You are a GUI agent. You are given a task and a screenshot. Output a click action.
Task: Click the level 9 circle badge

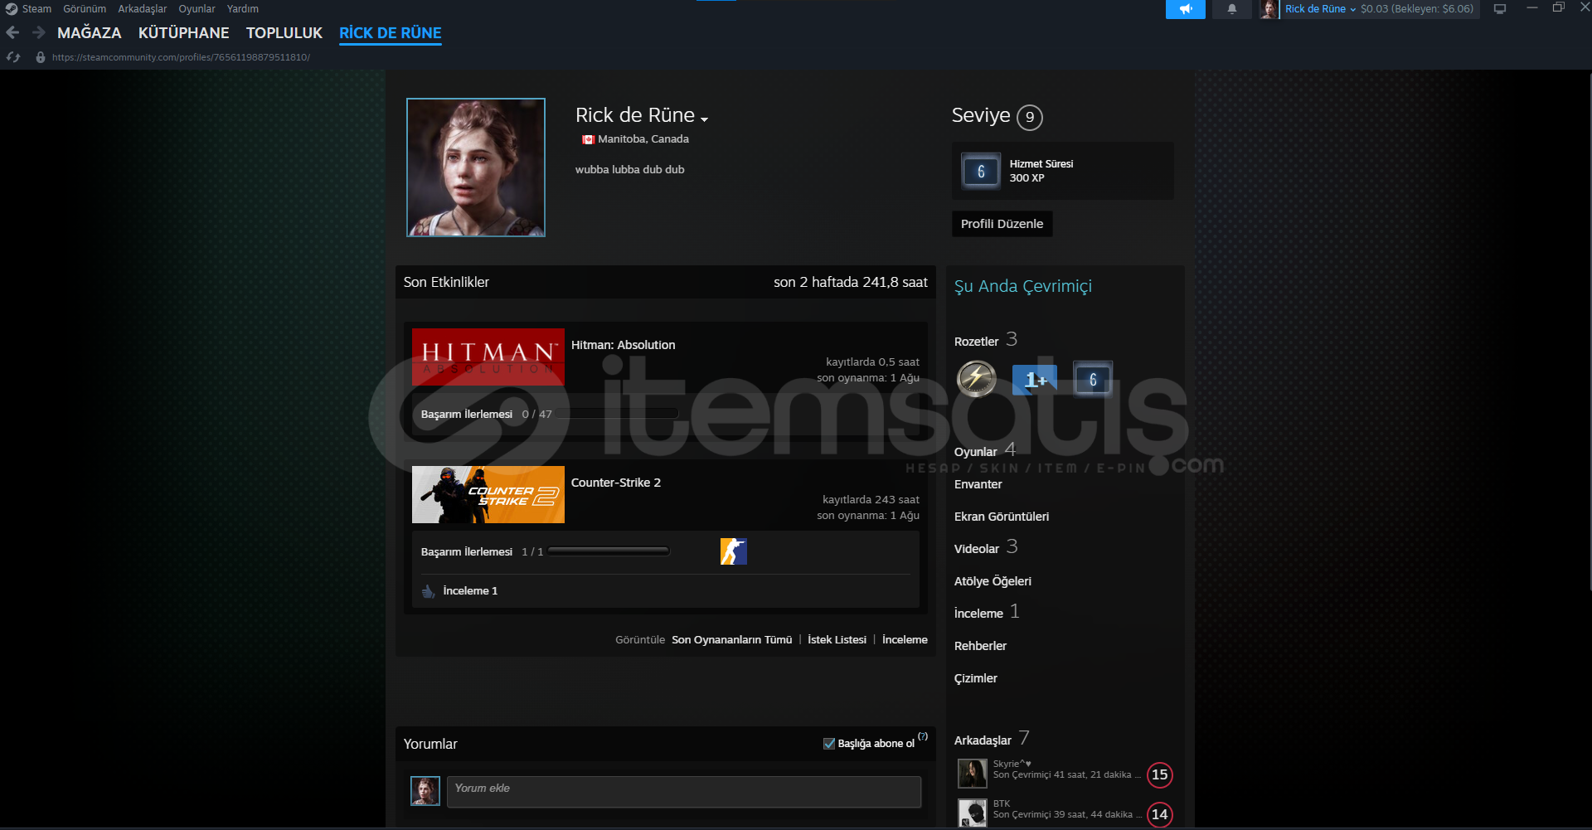pyautogui.click(x=1030, y=117)
